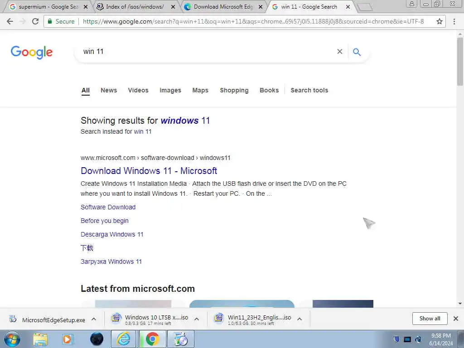The width and height of the screenshot is (464, 348).
Task: Select the Maps search filter
Action: point(200,90)
